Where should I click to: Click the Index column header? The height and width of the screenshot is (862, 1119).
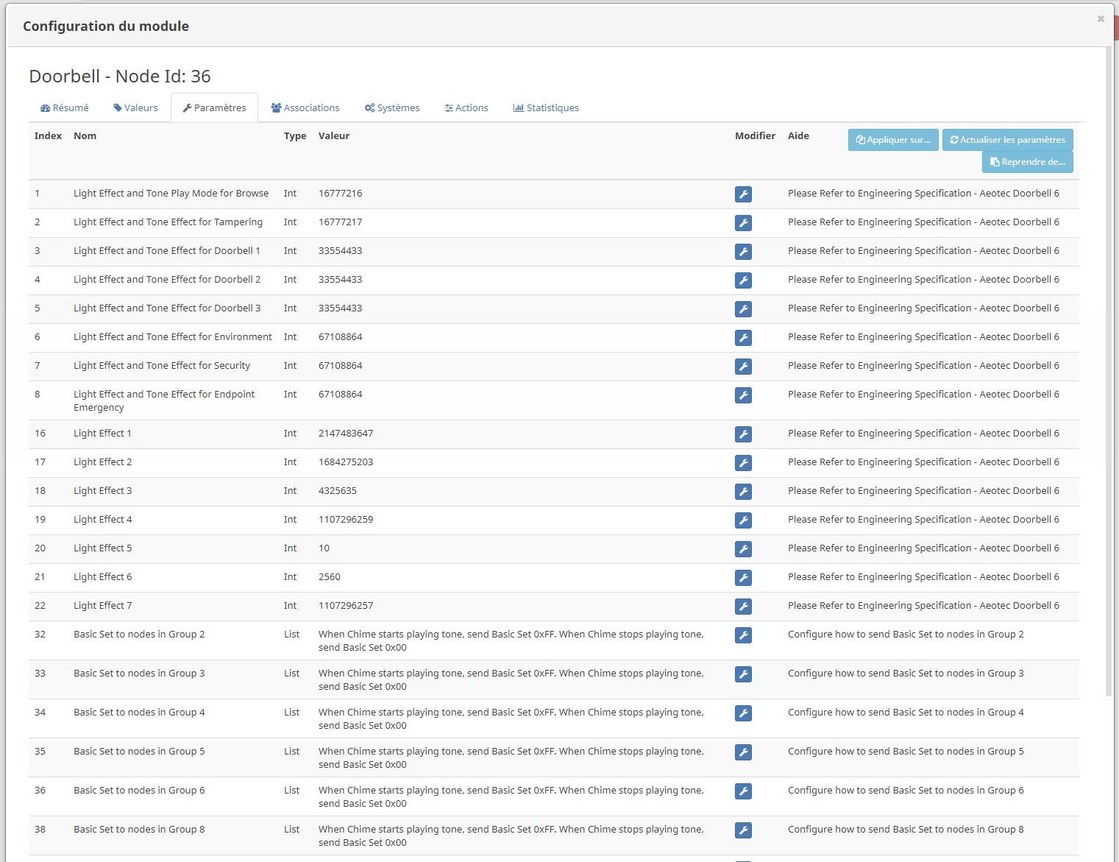pos(48,136)
